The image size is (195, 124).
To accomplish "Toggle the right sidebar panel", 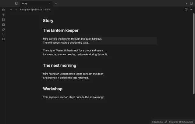I will pos(191,3).
